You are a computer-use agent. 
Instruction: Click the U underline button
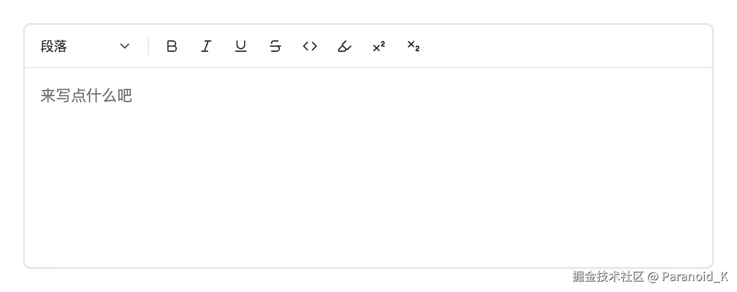[240, 46]
